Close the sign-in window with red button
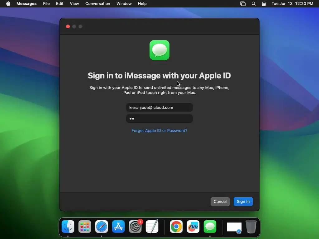The height and width of the screenshot is (239, 319). 68,26
